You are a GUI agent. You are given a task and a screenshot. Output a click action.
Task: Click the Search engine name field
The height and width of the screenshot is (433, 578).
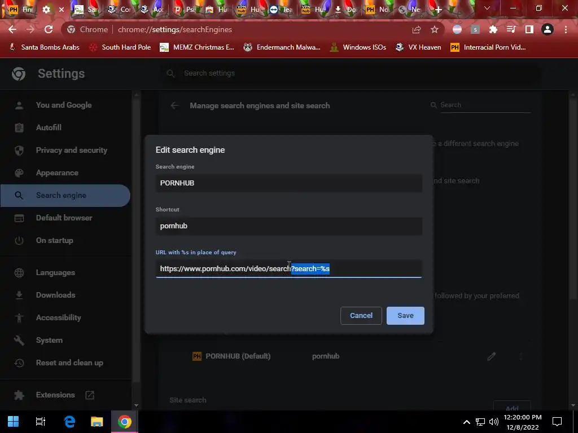tap(289, 183)
